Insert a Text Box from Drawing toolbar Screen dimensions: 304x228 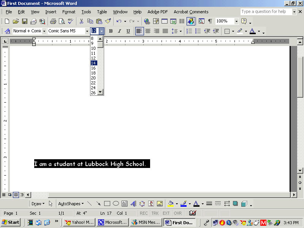click(125, 204)
